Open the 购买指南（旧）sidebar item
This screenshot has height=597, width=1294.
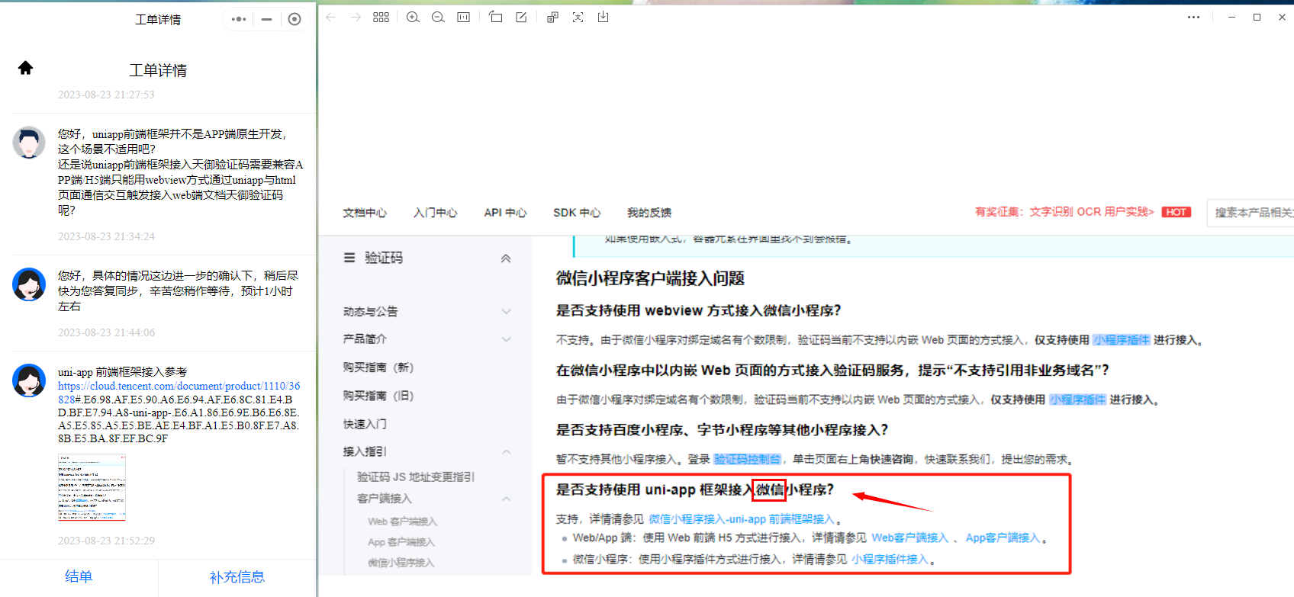click(378, 396)
